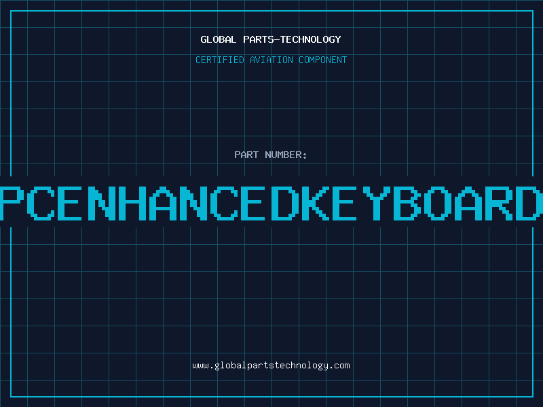Select the word COMPONENT in the subtitle
This screenshot has height=407, width=543.
(x=323, y=60)
